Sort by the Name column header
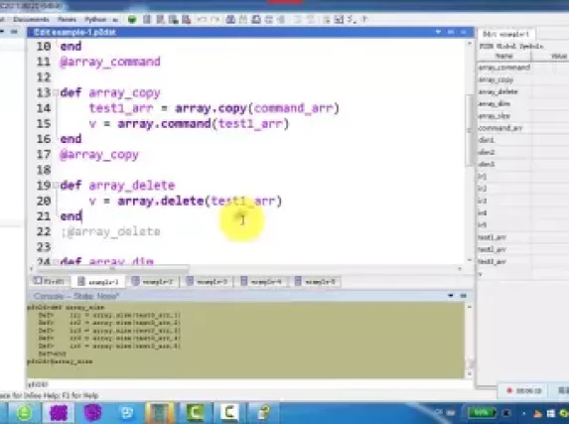This screenshot has height=424, width=569. tap(504, 57)
